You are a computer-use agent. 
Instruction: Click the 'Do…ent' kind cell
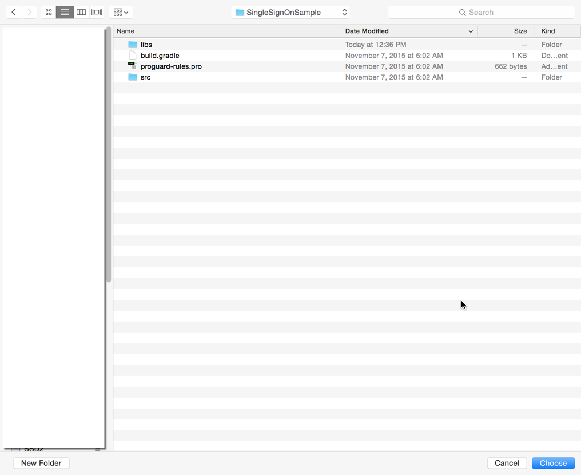554,56
